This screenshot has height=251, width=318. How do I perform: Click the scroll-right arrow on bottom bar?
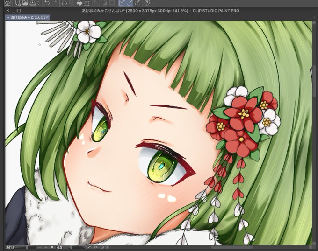click(x=311, y=247)
